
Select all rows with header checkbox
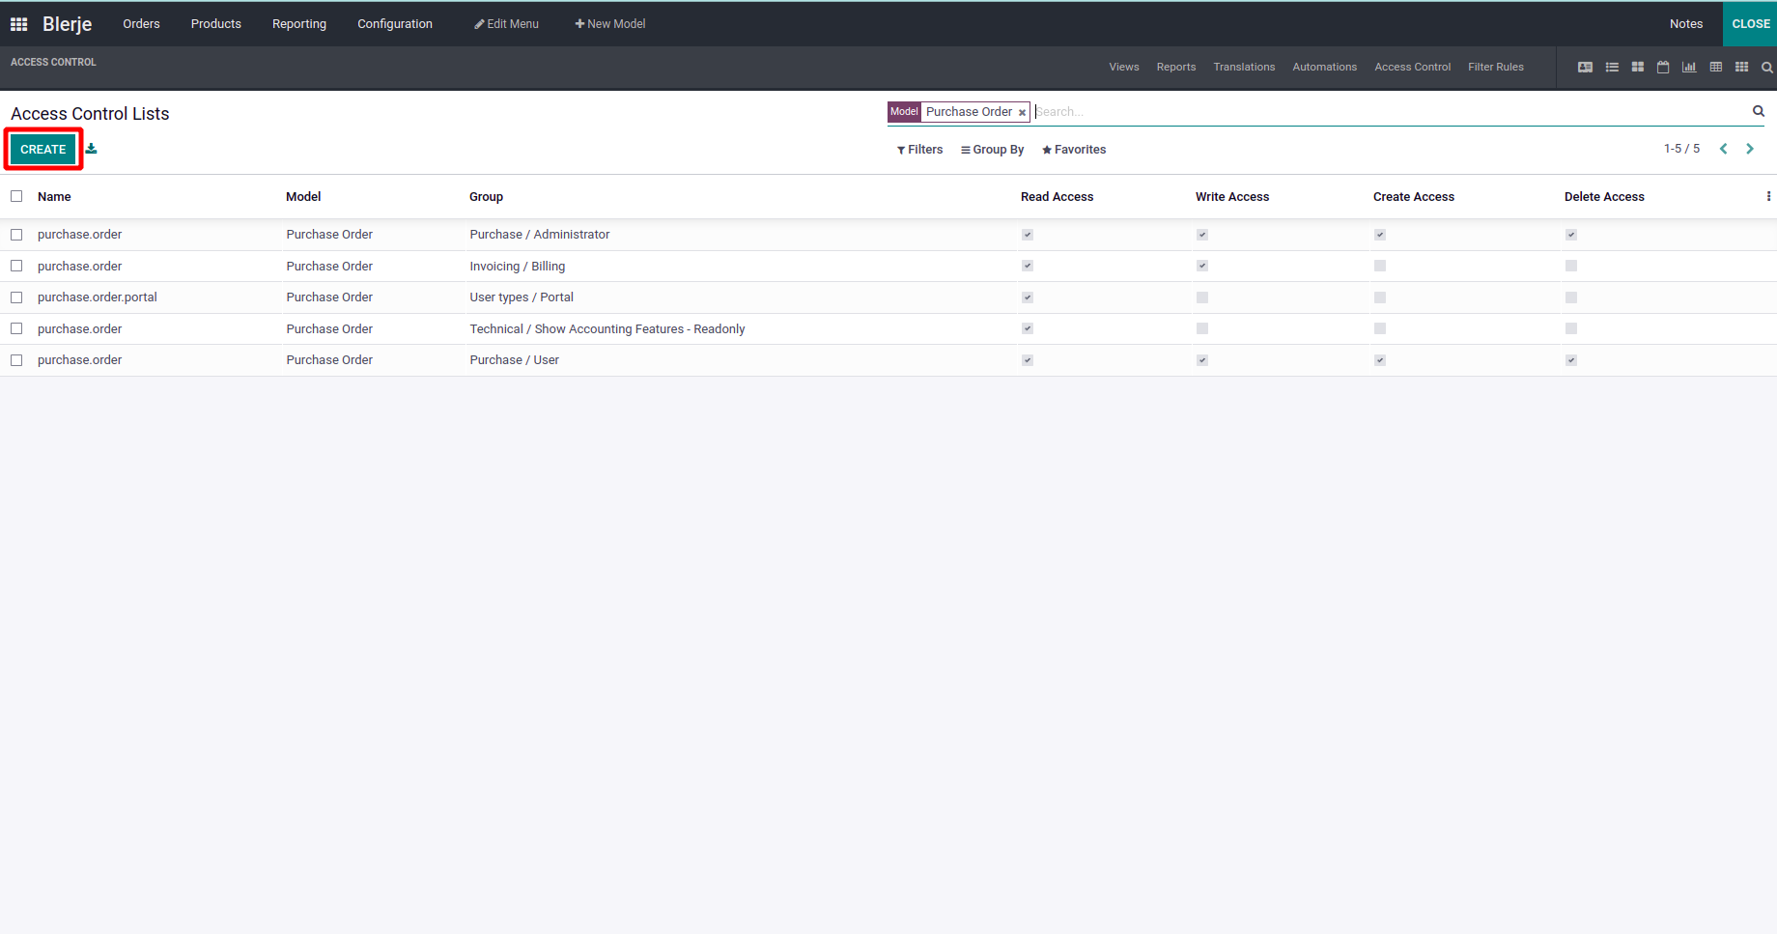tap(16, 196)
